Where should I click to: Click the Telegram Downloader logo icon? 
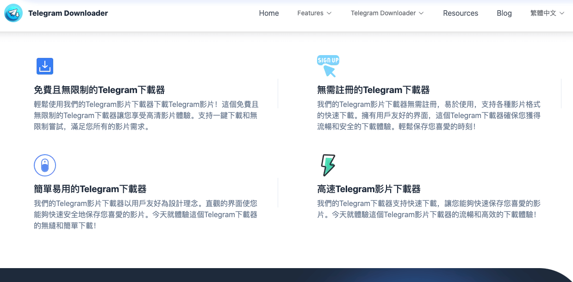click(13, 13)
